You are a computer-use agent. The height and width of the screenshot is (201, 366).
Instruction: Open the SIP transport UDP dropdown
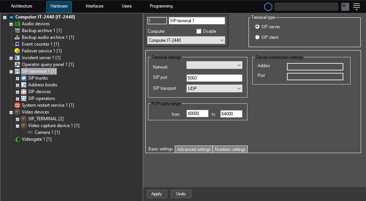pyautogui.click(x=214, y=88)
